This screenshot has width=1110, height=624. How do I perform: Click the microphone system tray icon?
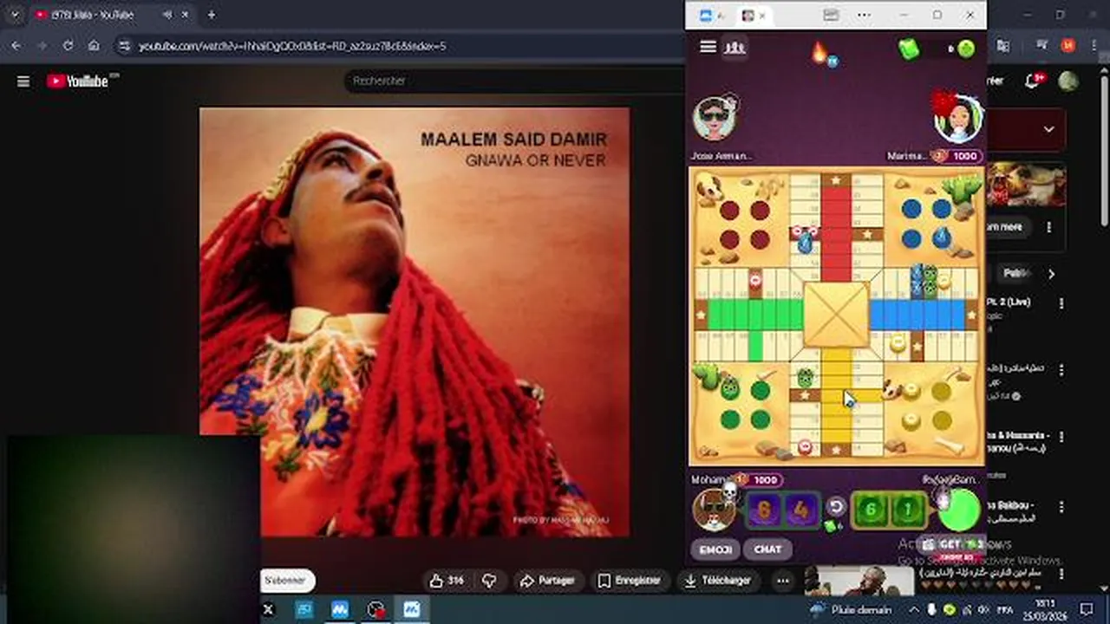[932, 610]
